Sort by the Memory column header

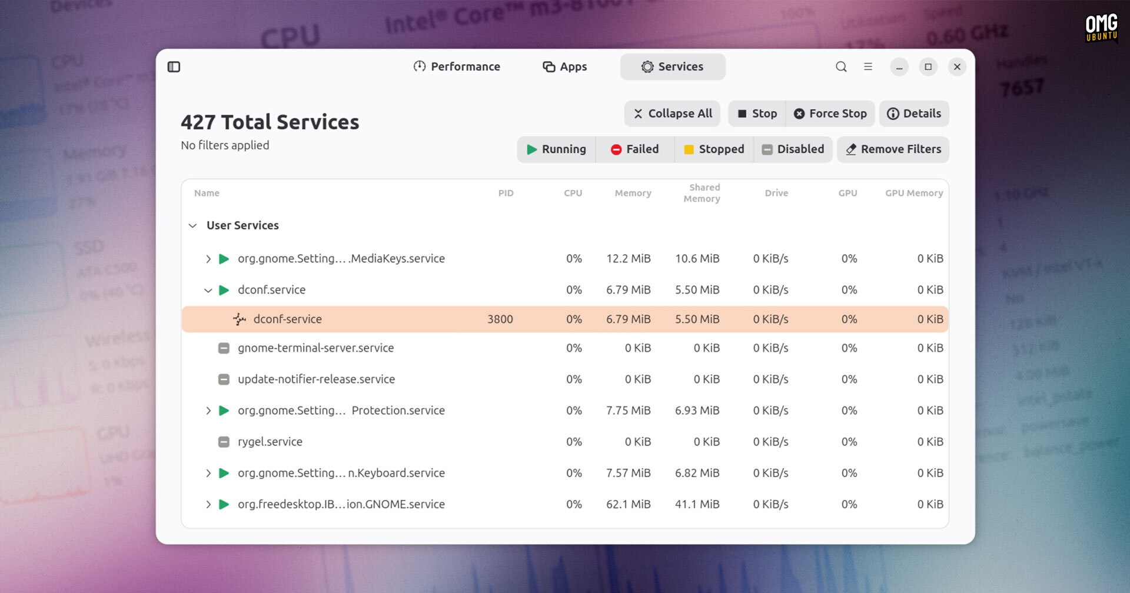click(x=633, y=193)
